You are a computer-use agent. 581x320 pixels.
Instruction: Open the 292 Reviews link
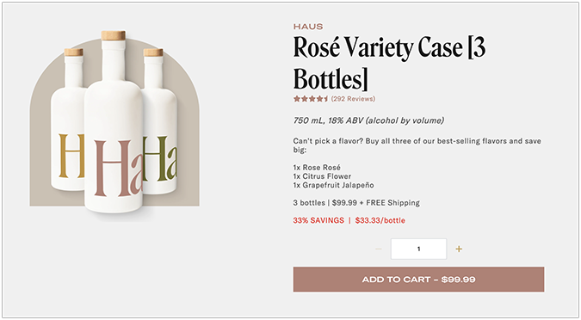(x=353, y=99)
